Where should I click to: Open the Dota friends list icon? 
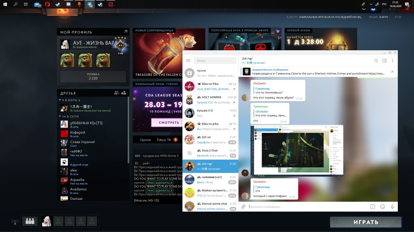tap(117, 93)
